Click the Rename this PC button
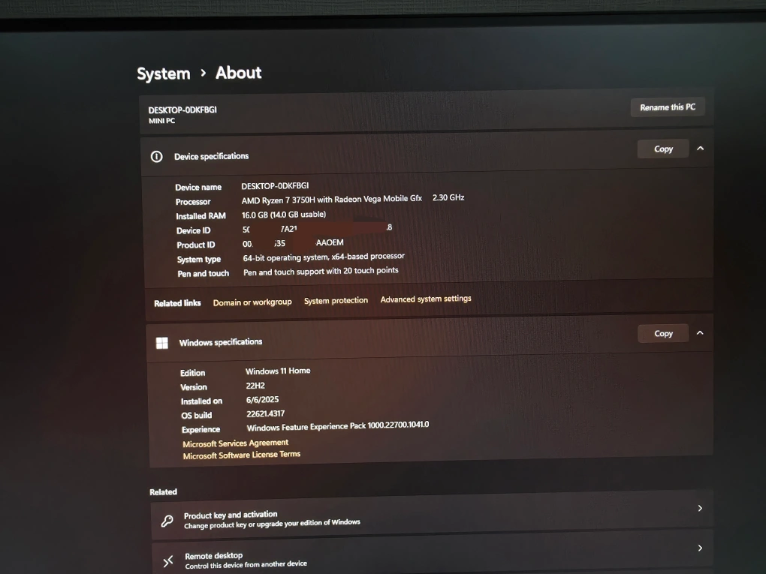This screenshot has height=574, width=766. 668,107
